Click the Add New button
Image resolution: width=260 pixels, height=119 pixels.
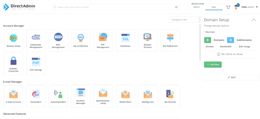[213, 65]
